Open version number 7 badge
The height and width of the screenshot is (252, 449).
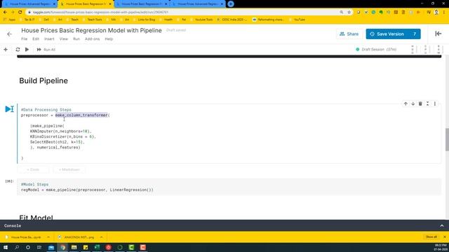coord(415,34)
